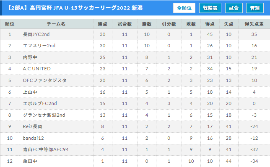Click the 順位 column header

click(x=10, y=24)
